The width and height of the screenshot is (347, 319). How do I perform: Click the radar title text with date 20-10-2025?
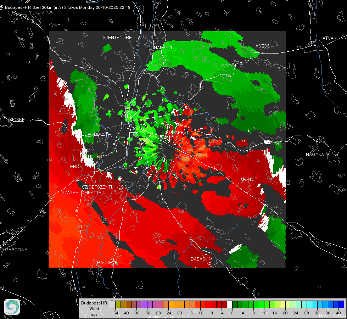(67, 7)
